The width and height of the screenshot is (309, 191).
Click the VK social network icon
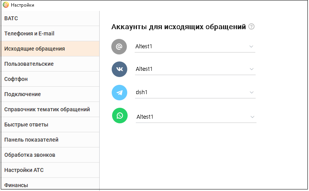point(119,69)
